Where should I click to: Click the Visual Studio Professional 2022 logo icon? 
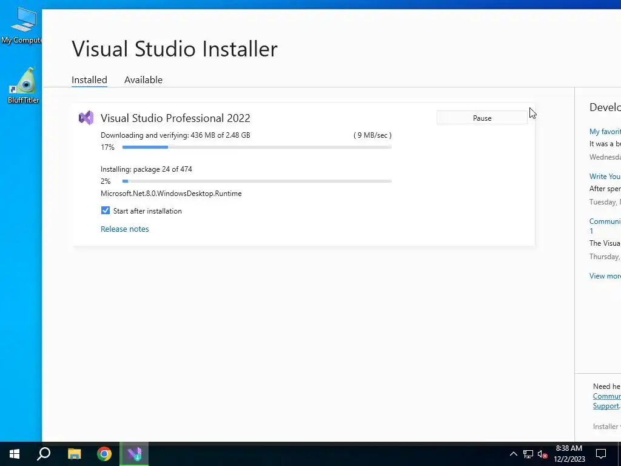(86, 118)
